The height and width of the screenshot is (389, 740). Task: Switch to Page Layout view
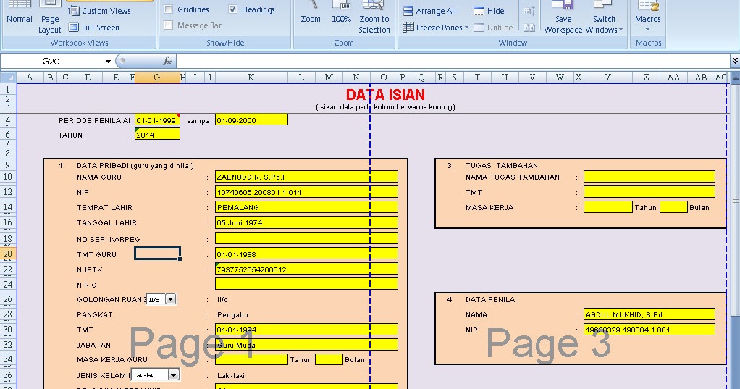click(x=49, y=17)
